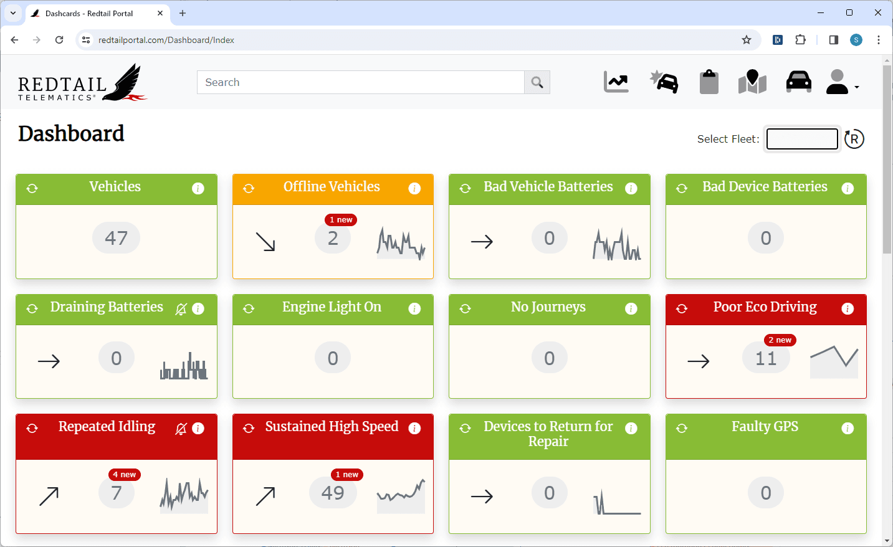
Task: Click the Dashcards browser tab
Action: (x=89, y=13)
